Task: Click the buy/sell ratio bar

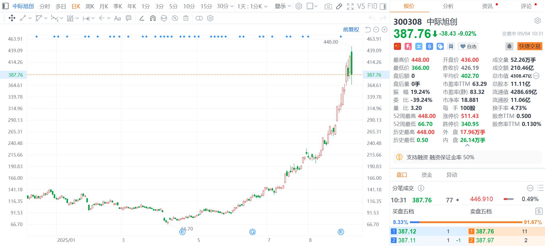Action: click(465, 222)
